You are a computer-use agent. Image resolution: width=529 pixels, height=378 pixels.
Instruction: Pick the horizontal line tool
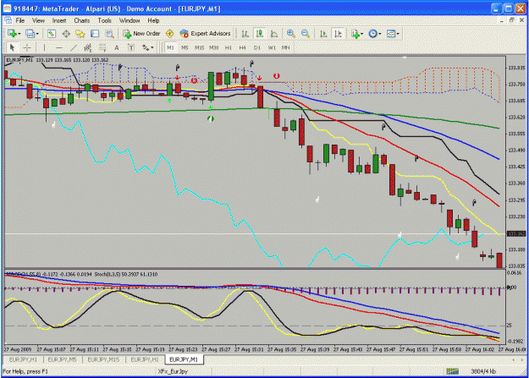[59, 48]
